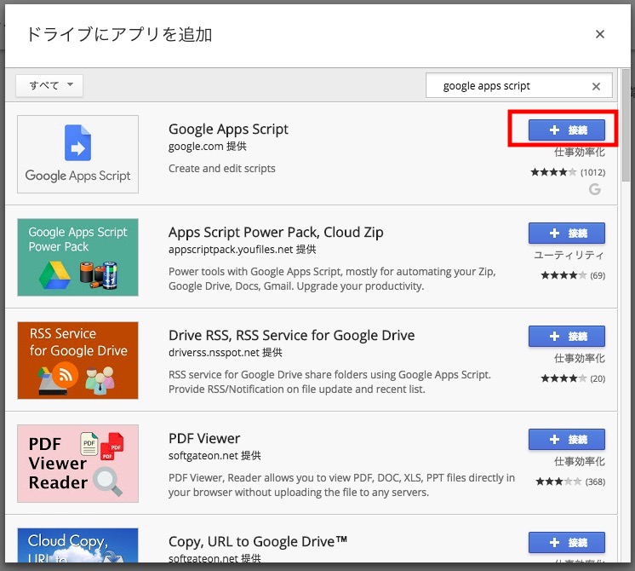Click the 'Create and edit scripts' description
Screen dimensions: 635x571
click(222, 168)
